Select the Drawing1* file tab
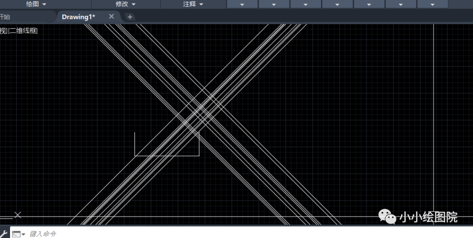The image size is (473, 238). pyautogui.click(x=78, y=17)
